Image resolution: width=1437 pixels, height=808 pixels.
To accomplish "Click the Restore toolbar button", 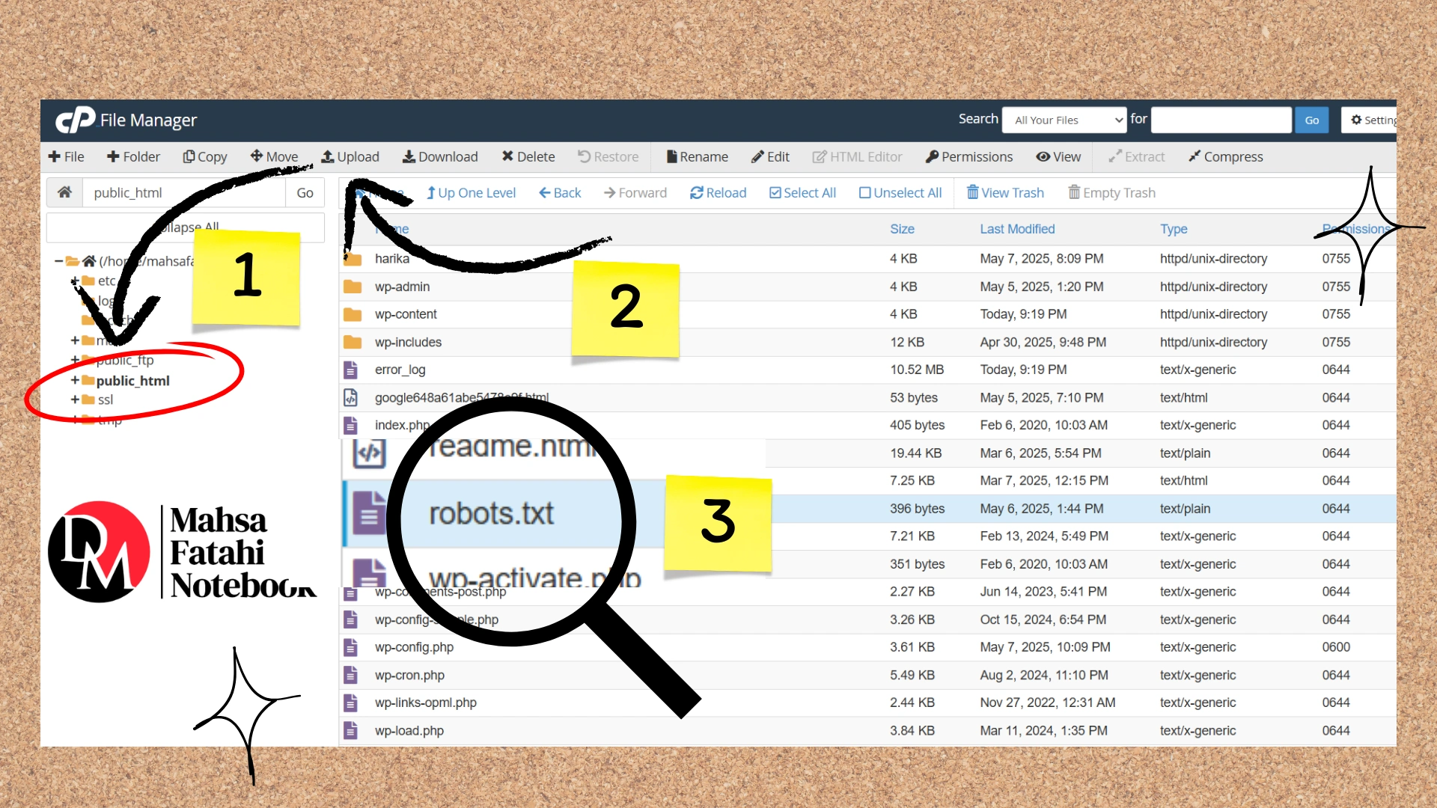I will click(608, 156).
